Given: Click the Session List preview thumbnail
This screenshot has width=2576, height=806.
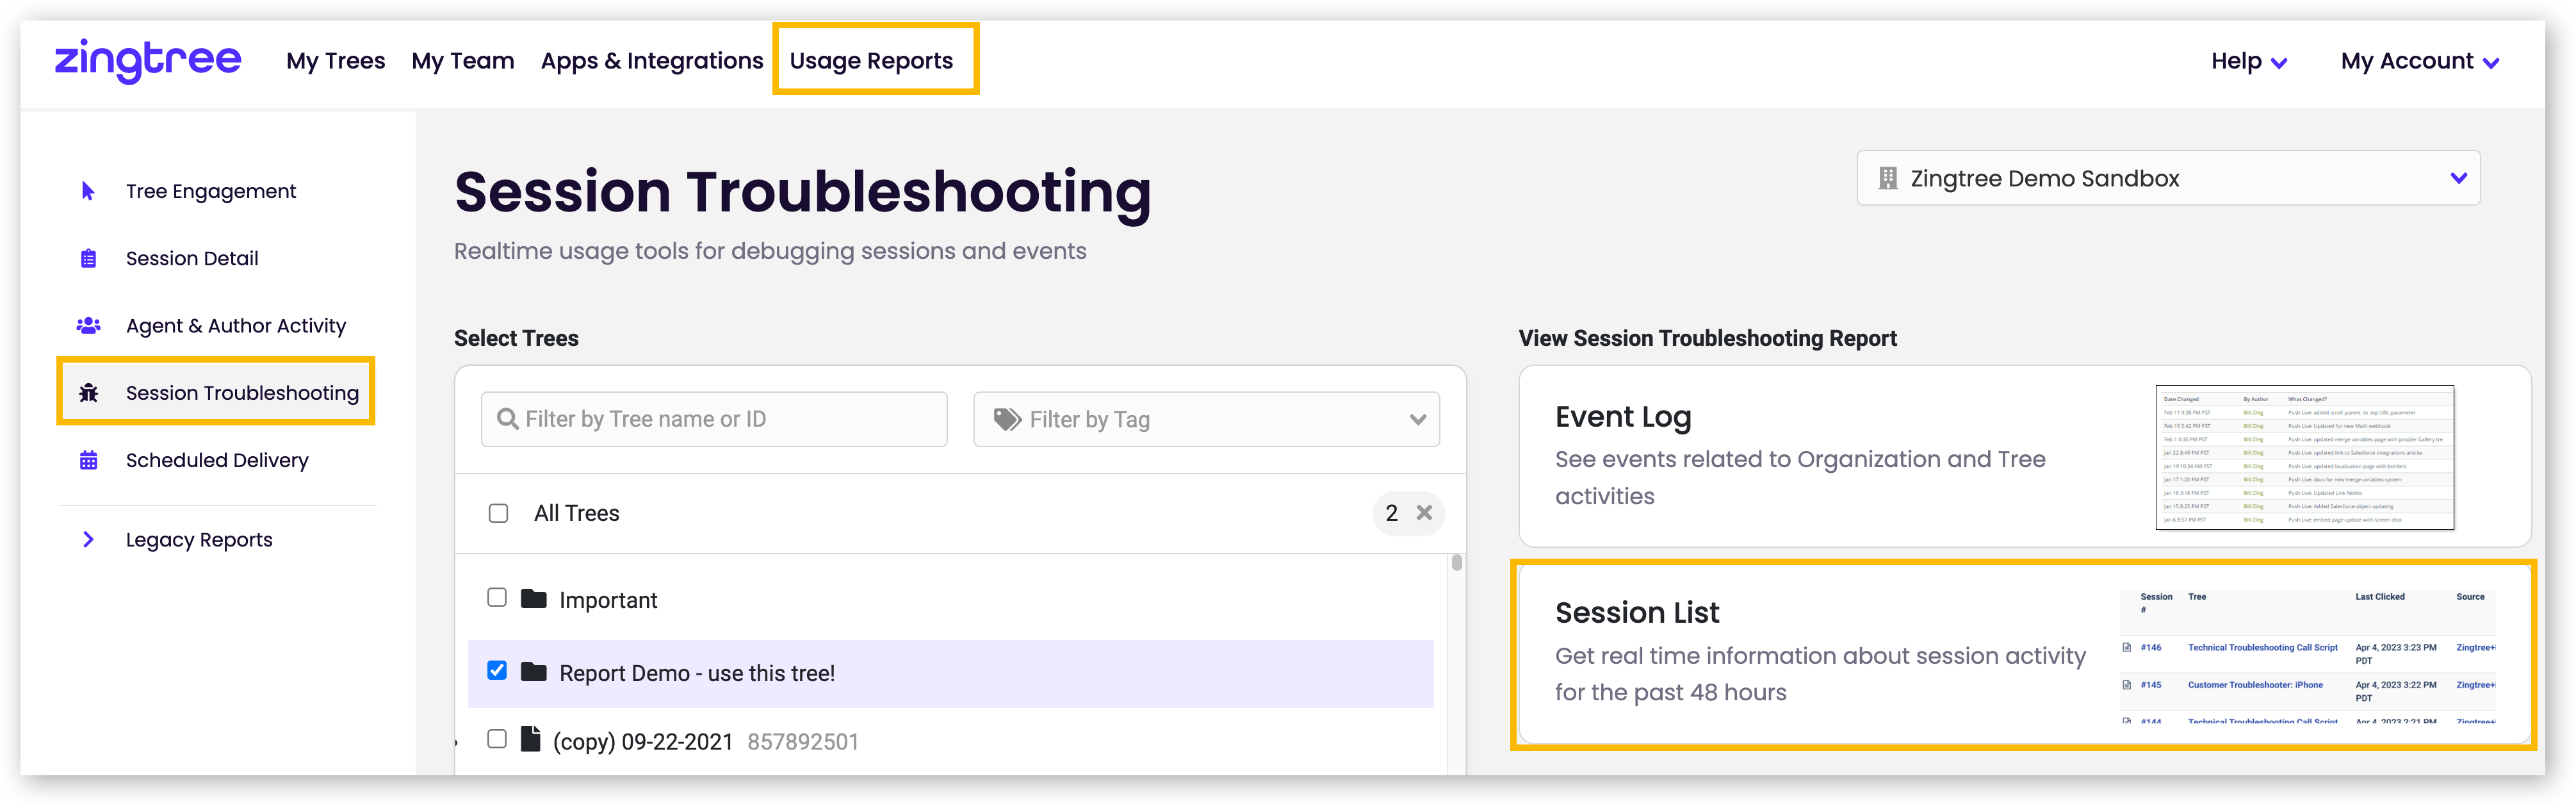Looking at the screenshot, I should click(x=2307, y=656).
